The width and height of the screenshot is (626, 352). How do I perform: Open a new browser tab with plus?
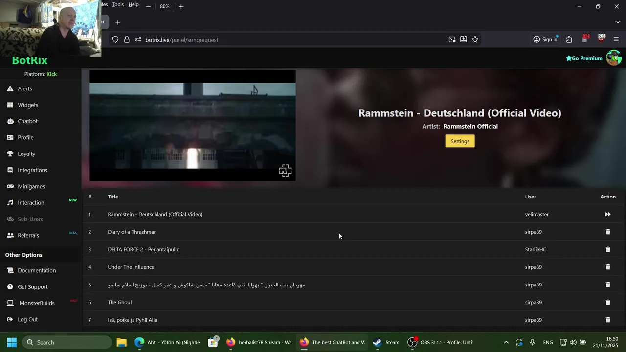pyautogui.click(x=118, y=22)
